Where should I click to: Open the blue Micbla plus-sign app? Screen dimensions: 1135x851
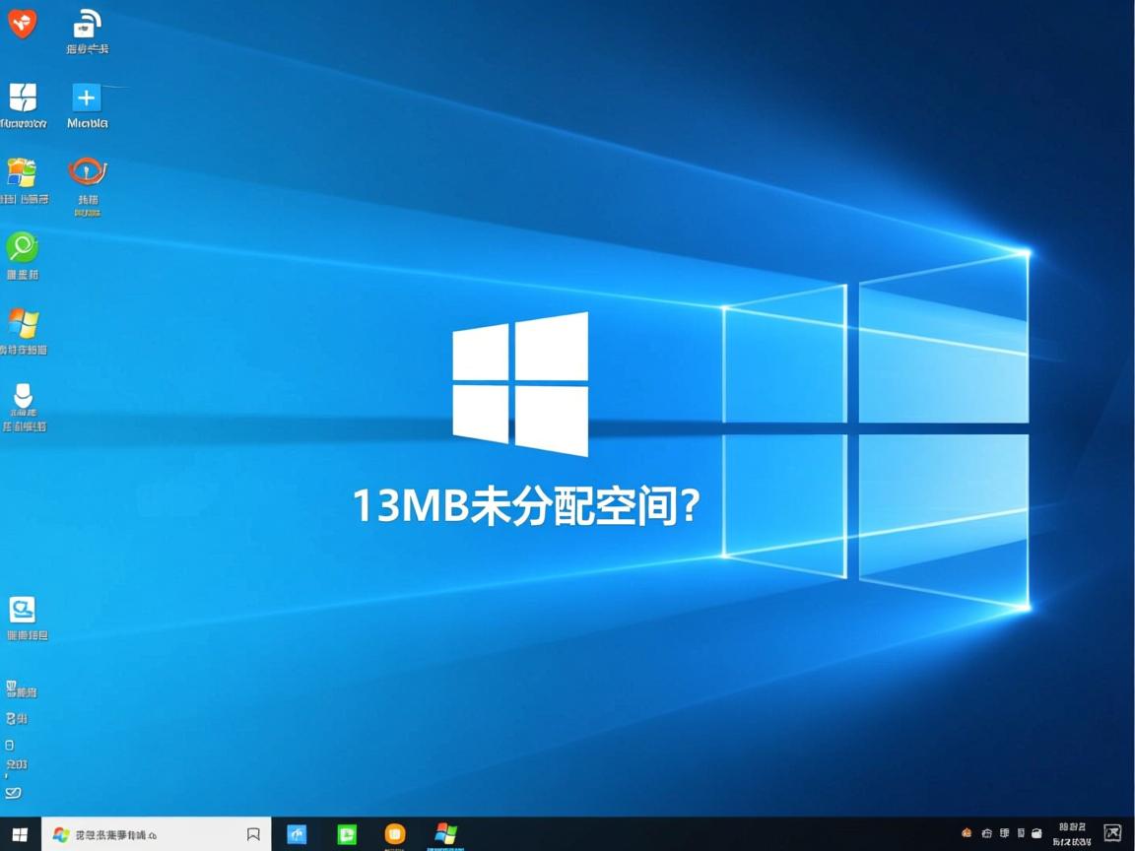click(87, 98)
